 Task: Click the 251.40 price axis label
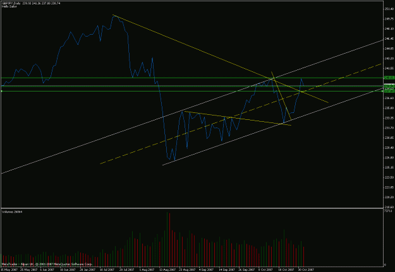click(389, 9)
